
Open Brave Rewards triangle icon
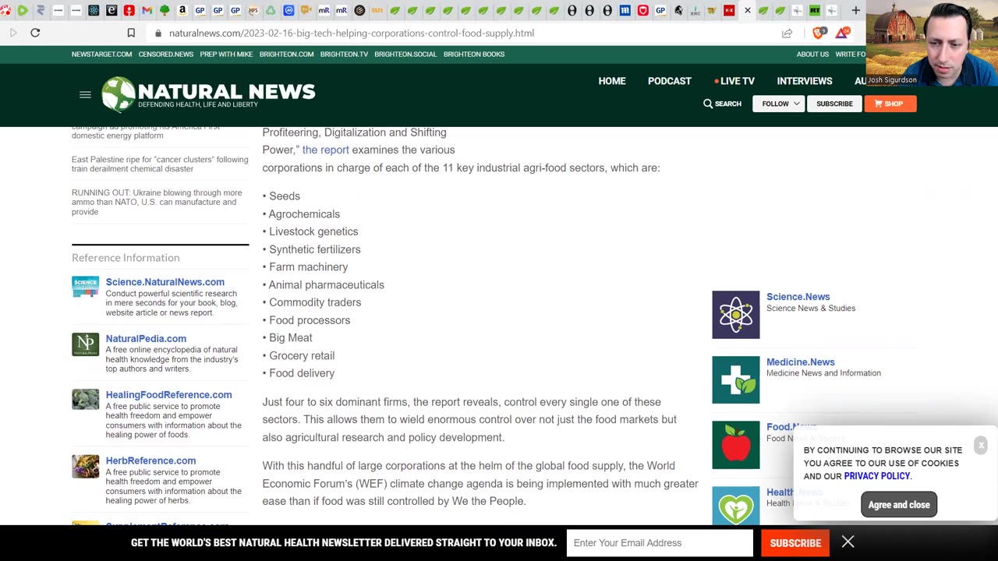pyautogui.click(x=842, y=33)
